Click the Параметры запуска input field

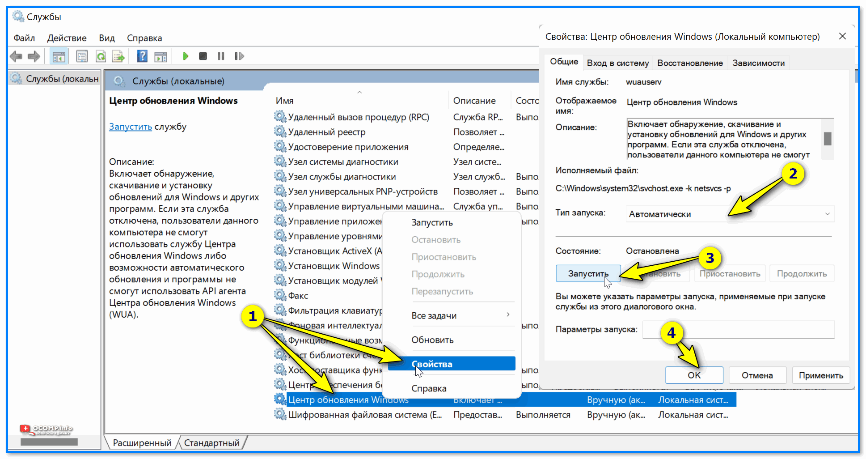[x=738, y=329]
